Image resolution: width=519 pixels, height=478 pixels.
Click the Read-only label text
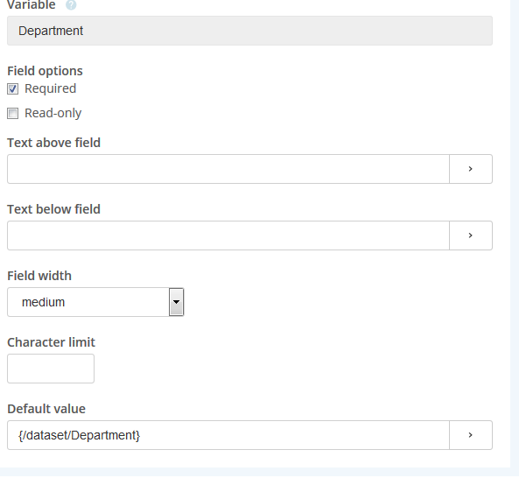[x=53, y=113]
